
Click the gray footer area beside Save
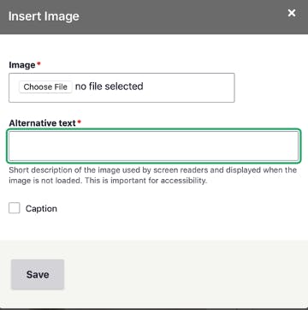click(186, 274)
